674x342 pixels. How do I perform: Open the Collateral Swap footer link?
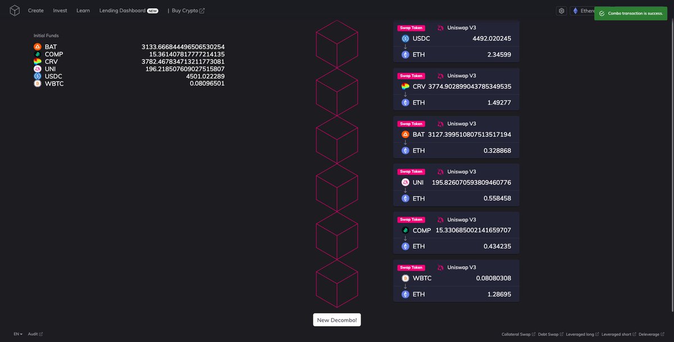point(518,335)
